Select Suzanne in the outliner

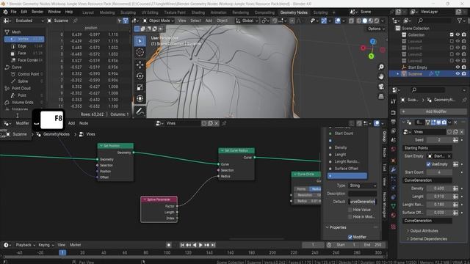point(415,73)
